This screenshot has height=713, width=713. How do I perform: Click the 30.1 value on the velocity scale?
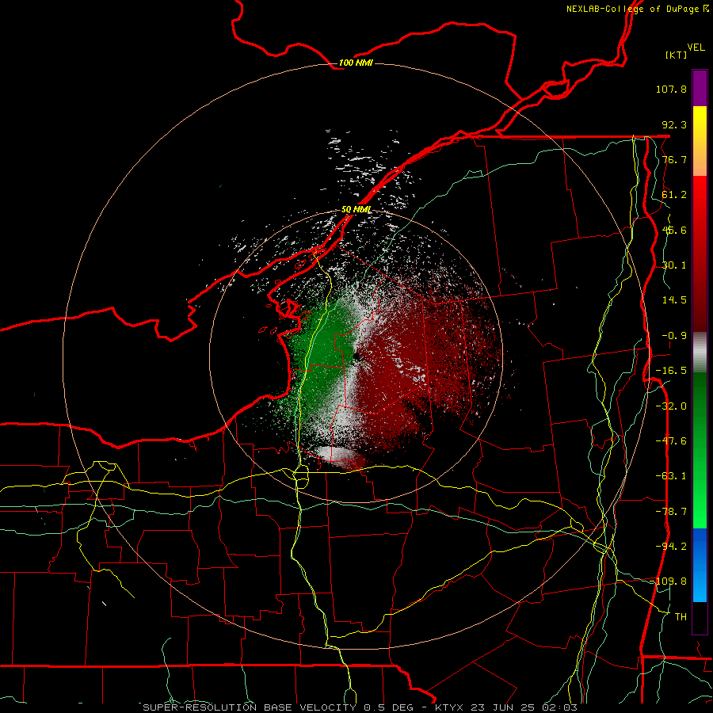674,265
